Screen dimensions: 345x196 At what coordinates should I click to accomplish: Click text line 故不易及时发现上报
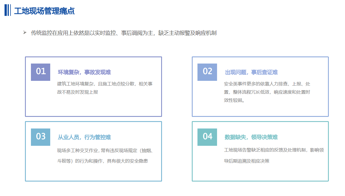pos(78,92)
